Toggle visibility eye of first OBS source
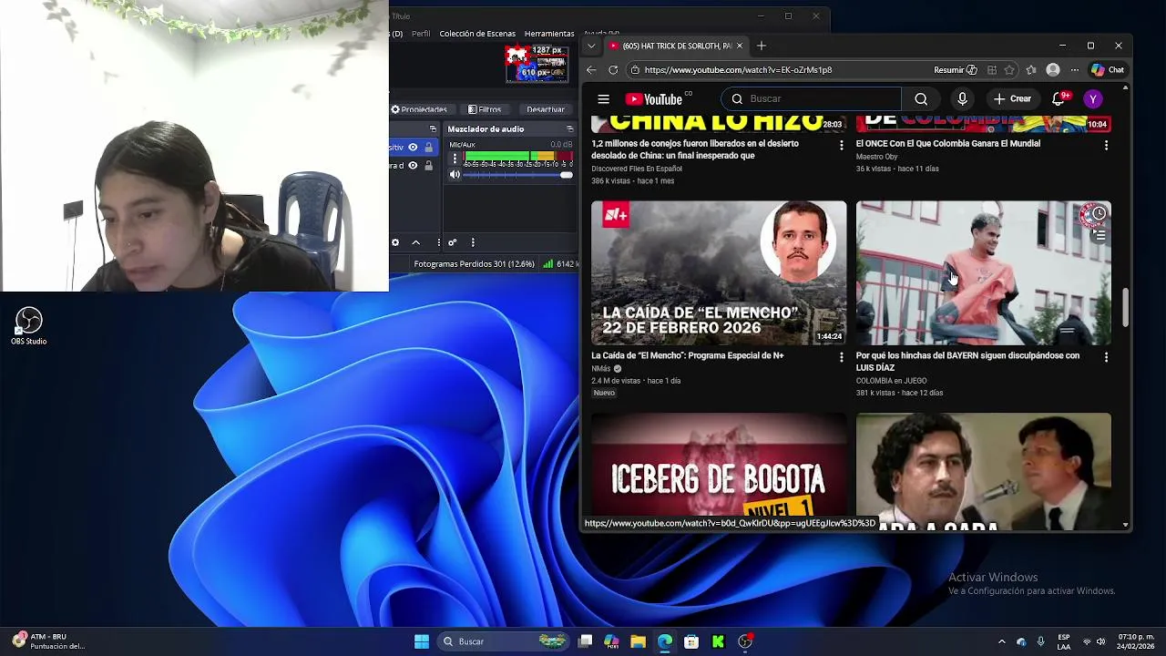The image size is (1166, 656). (413, 147)
